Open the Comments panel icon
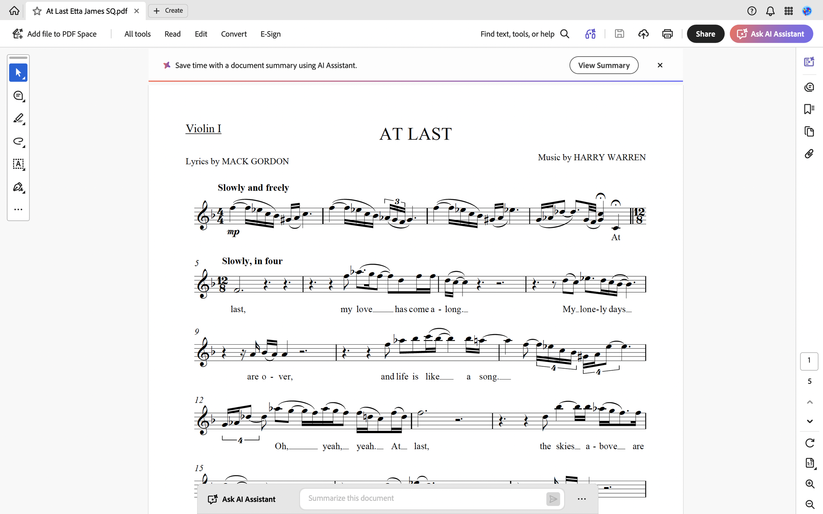 click(x=809, y=87)
